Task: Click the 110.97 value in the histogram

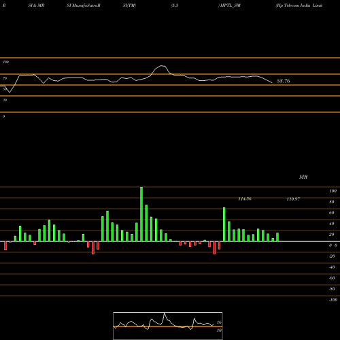Action: click(x=293, y=199)
